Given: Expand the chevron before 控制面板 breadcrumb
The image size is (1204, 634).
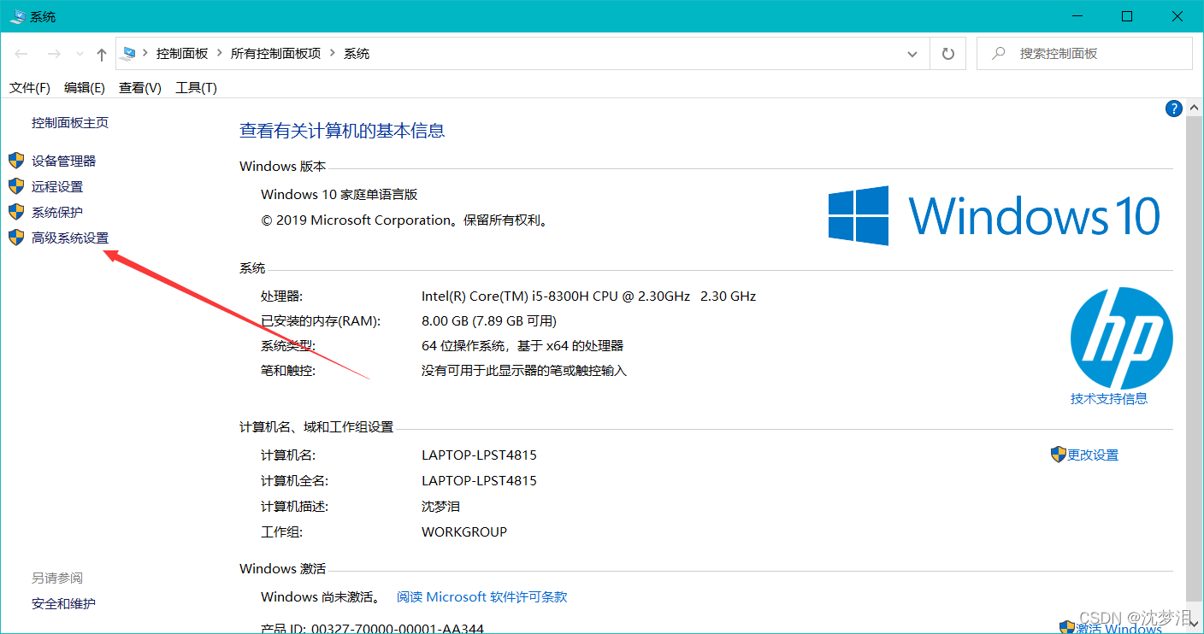Looking at the screenshot, I should coord(146,53).
